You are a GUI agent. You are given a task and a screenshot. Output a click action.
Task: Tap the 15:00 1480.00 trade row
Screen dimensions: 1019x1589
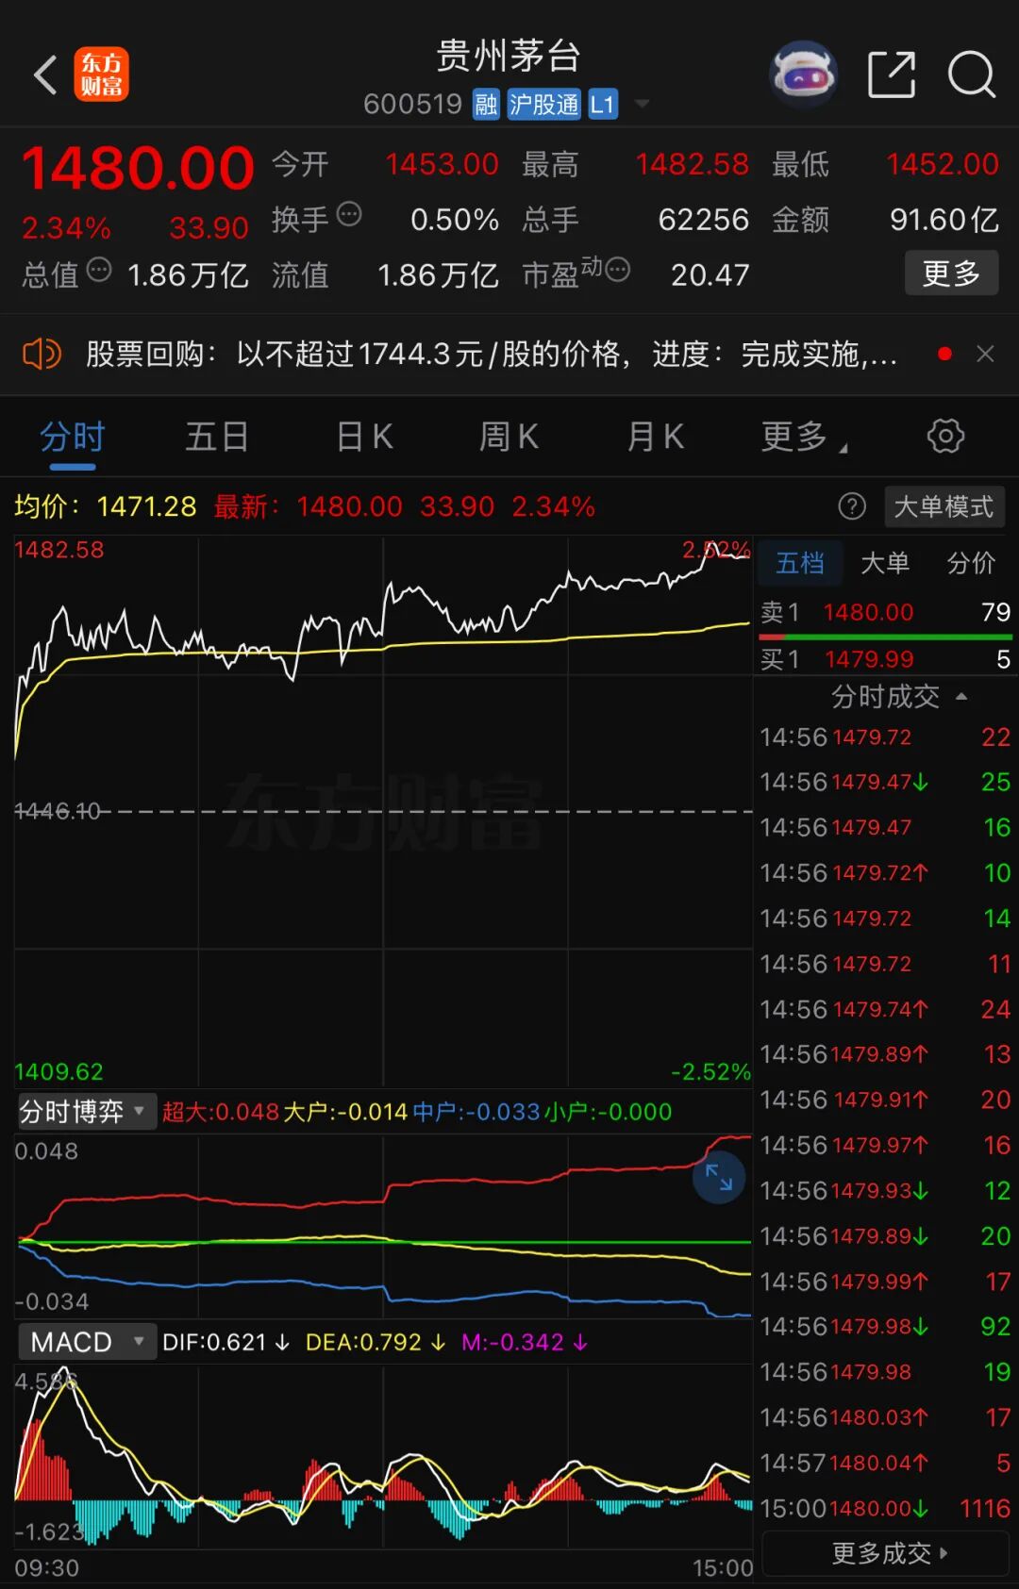click(886, 1509)
